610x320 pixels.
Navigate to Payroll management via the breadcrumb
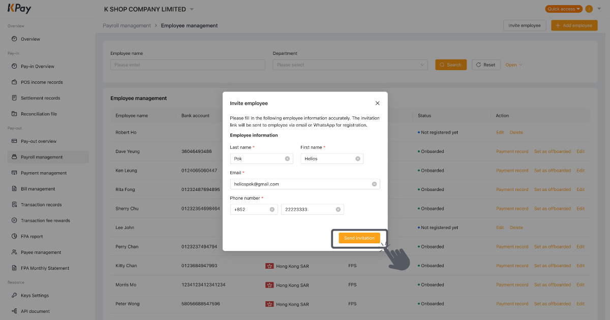[x=127, y=25]
